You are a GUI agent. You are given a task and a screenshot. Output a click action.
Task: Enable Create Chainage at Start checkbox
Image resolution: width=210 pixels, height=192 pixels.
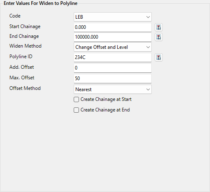(76, 99)
